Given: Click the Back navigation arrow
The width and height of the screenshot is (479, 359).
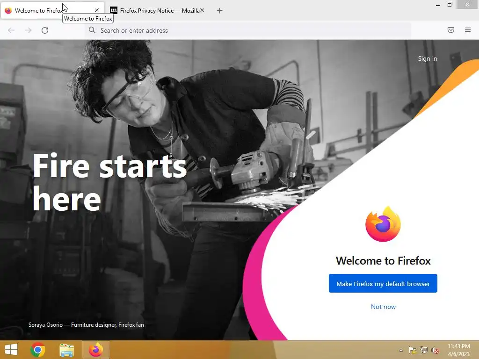Looking at the screenshot, I should (11, 30).
